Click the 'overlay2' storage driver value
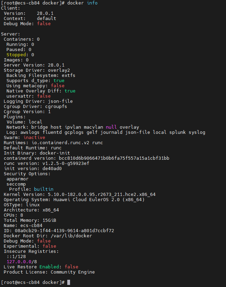The width and height of the screenshot is (226, 287). point(59,70)
